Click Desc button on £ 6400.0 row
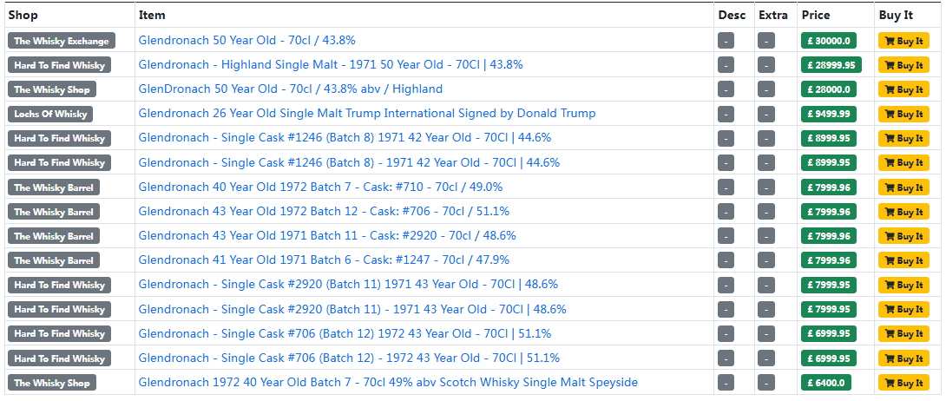 tap(726, 383)
